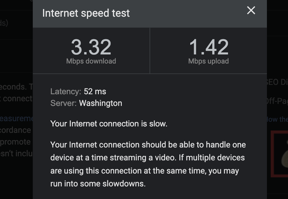Click the 3.32 download speed value
The image size is (288, 199).
click(91, 47)
